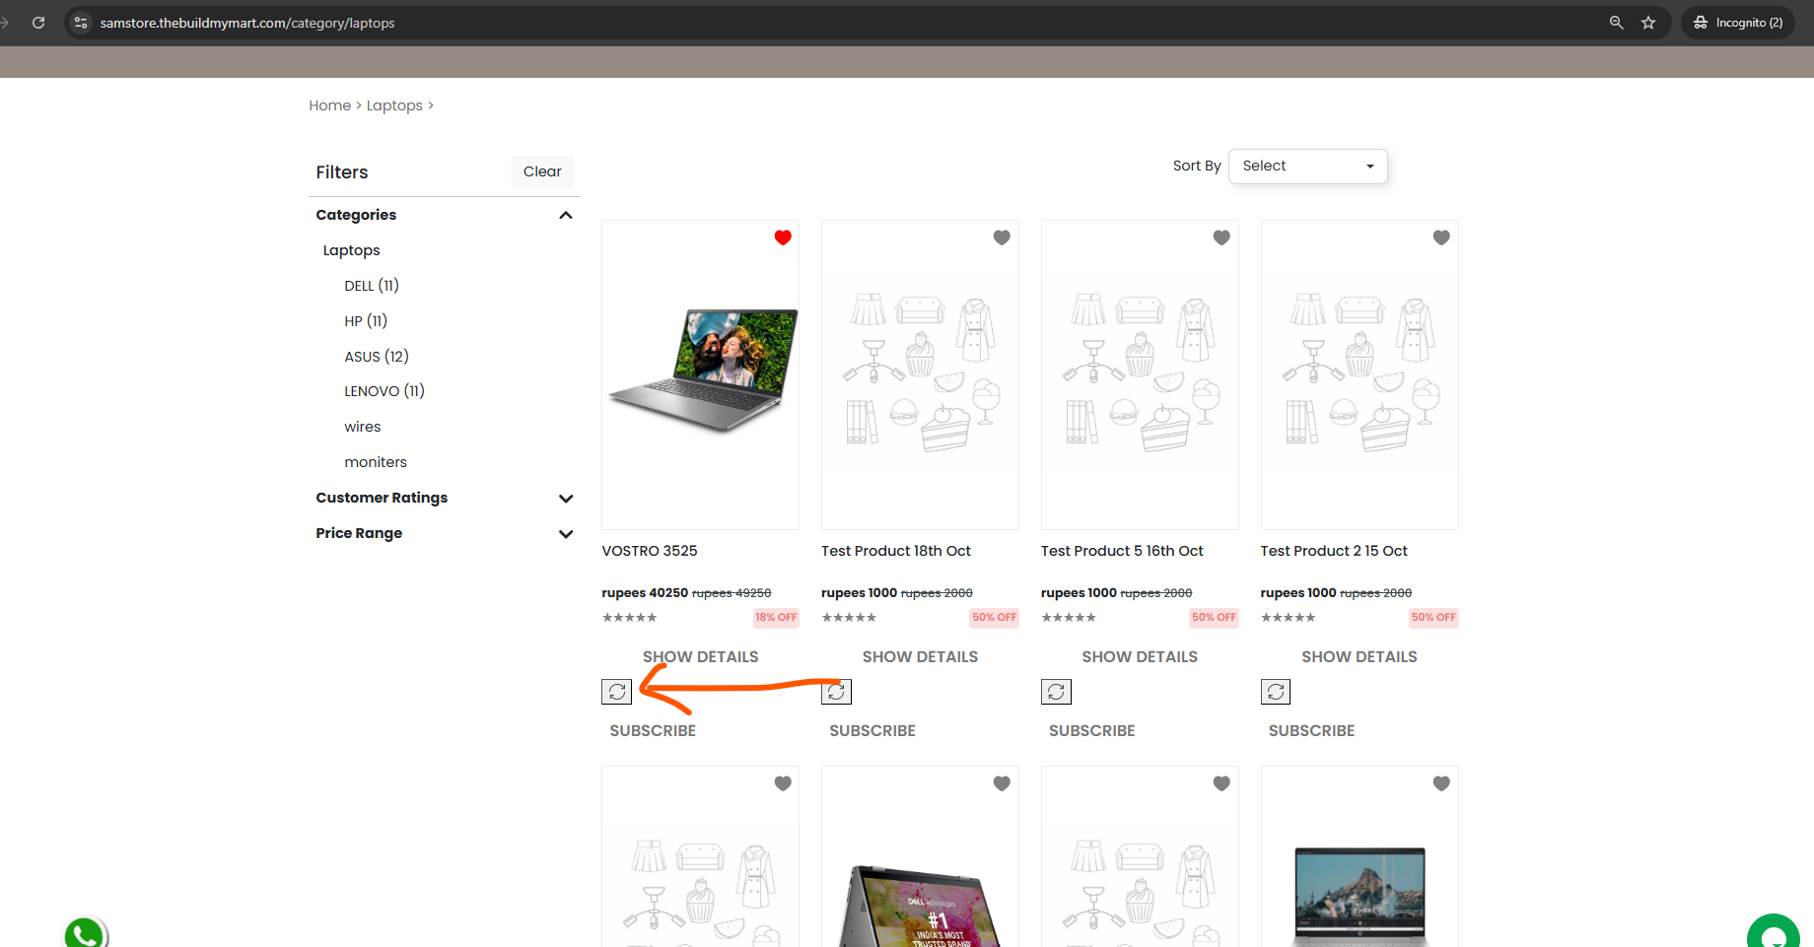The width and height of the screenshot is (1814, 947).
Task: Click the browser zoom magnifier icon
Action: point(1616,23)
